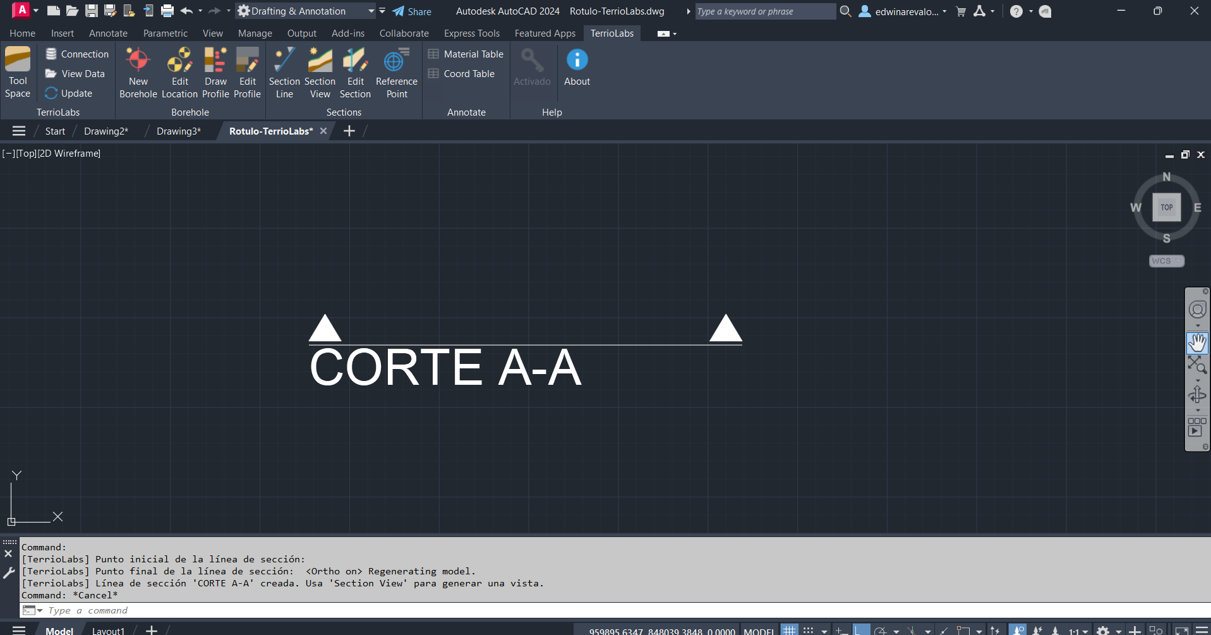Insert a Coord Table
1211x635 pixels.
tap(461, 74)
